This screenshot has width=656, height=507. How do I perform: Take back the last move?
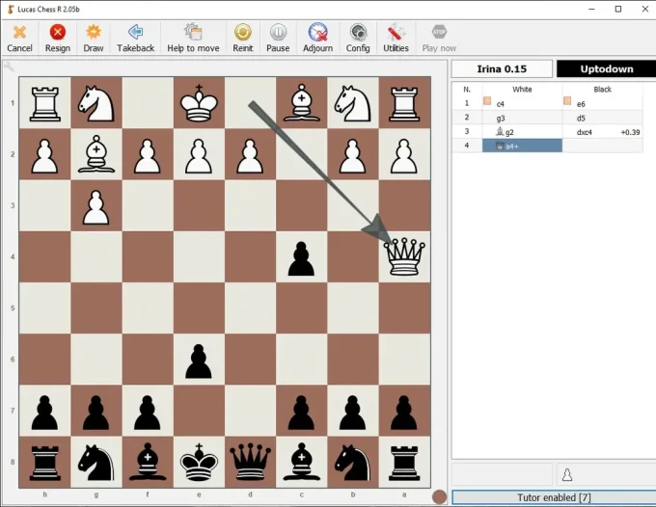135,38
